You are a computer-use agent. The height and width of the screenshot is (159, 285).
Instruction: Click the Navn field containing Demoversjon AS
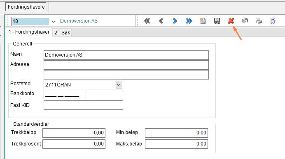click(126, 55)
